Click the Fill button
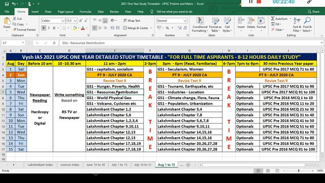This screenshot has width=325, height=183. [276, 24]
